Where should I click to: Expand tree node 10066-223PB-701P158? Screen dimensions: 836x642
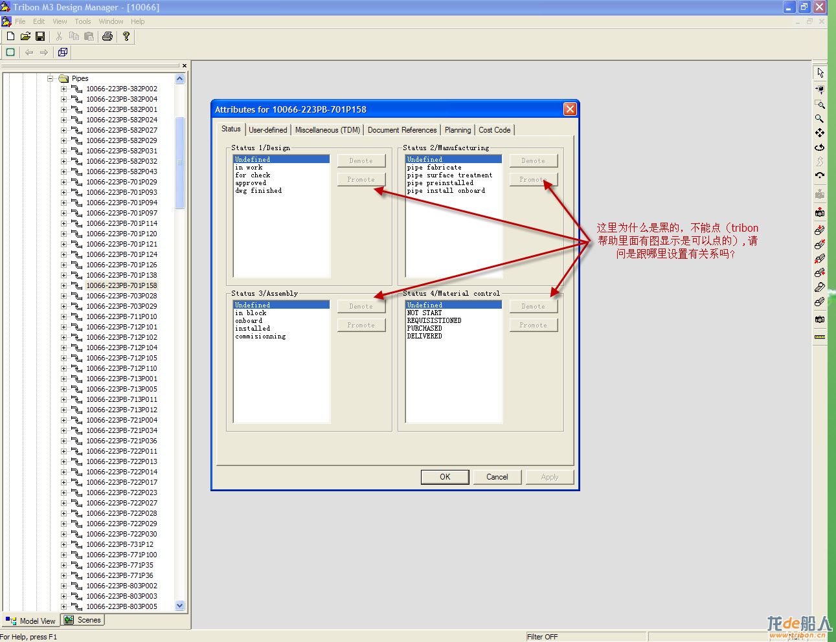point(63,285)
